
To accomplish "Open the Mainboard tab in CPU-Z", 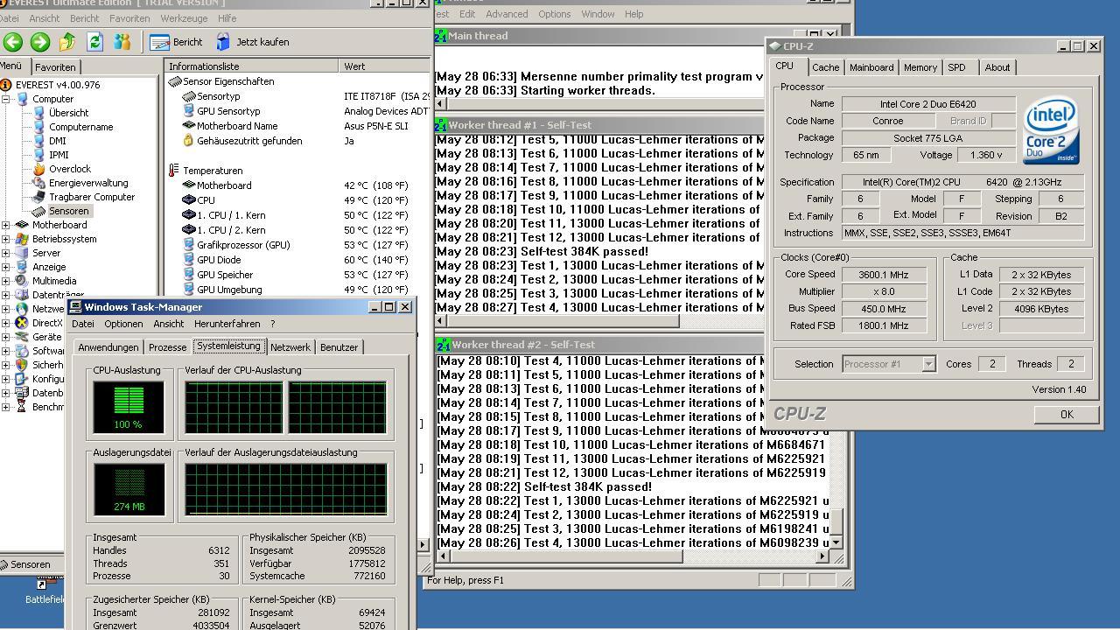I will tap(871, 67).
